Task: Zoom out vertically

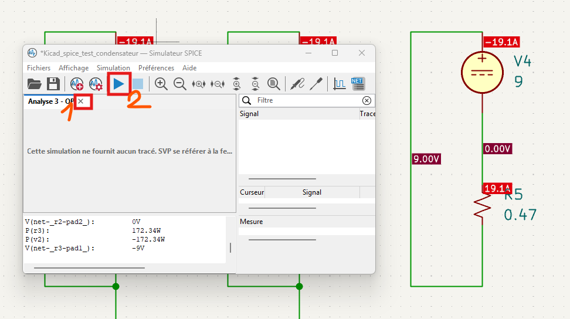Action: pos(255,84)
